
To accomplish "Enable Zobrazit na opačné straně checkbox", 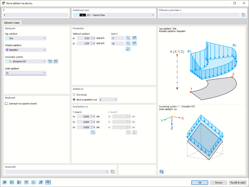I will point(6,103).
